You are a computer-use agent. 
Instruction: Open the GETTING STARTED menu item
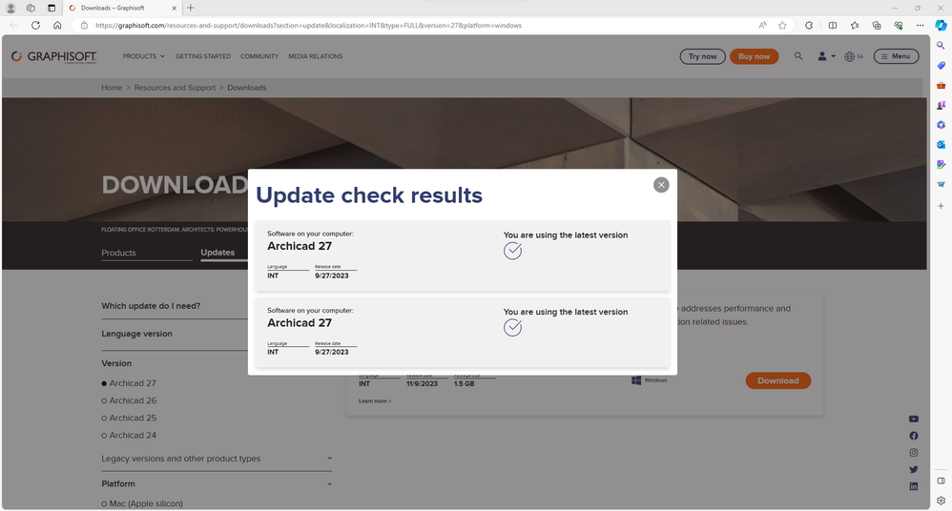(203, 56)
